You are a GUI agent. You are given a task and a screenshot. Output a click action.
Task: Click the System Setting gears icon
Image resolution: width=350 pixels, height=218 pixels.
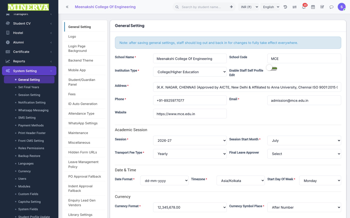pos(8,71)
